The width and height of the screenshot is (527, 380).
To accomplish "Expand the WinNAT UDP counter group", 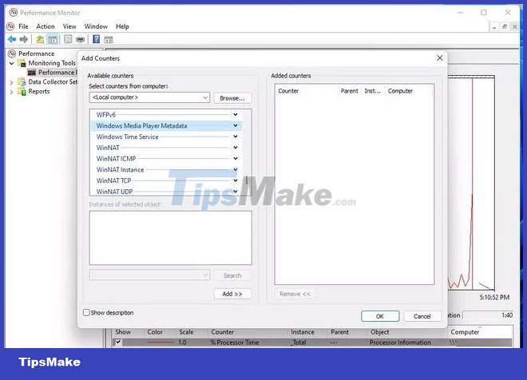I will pyautogui.click(x=236, y=191).
